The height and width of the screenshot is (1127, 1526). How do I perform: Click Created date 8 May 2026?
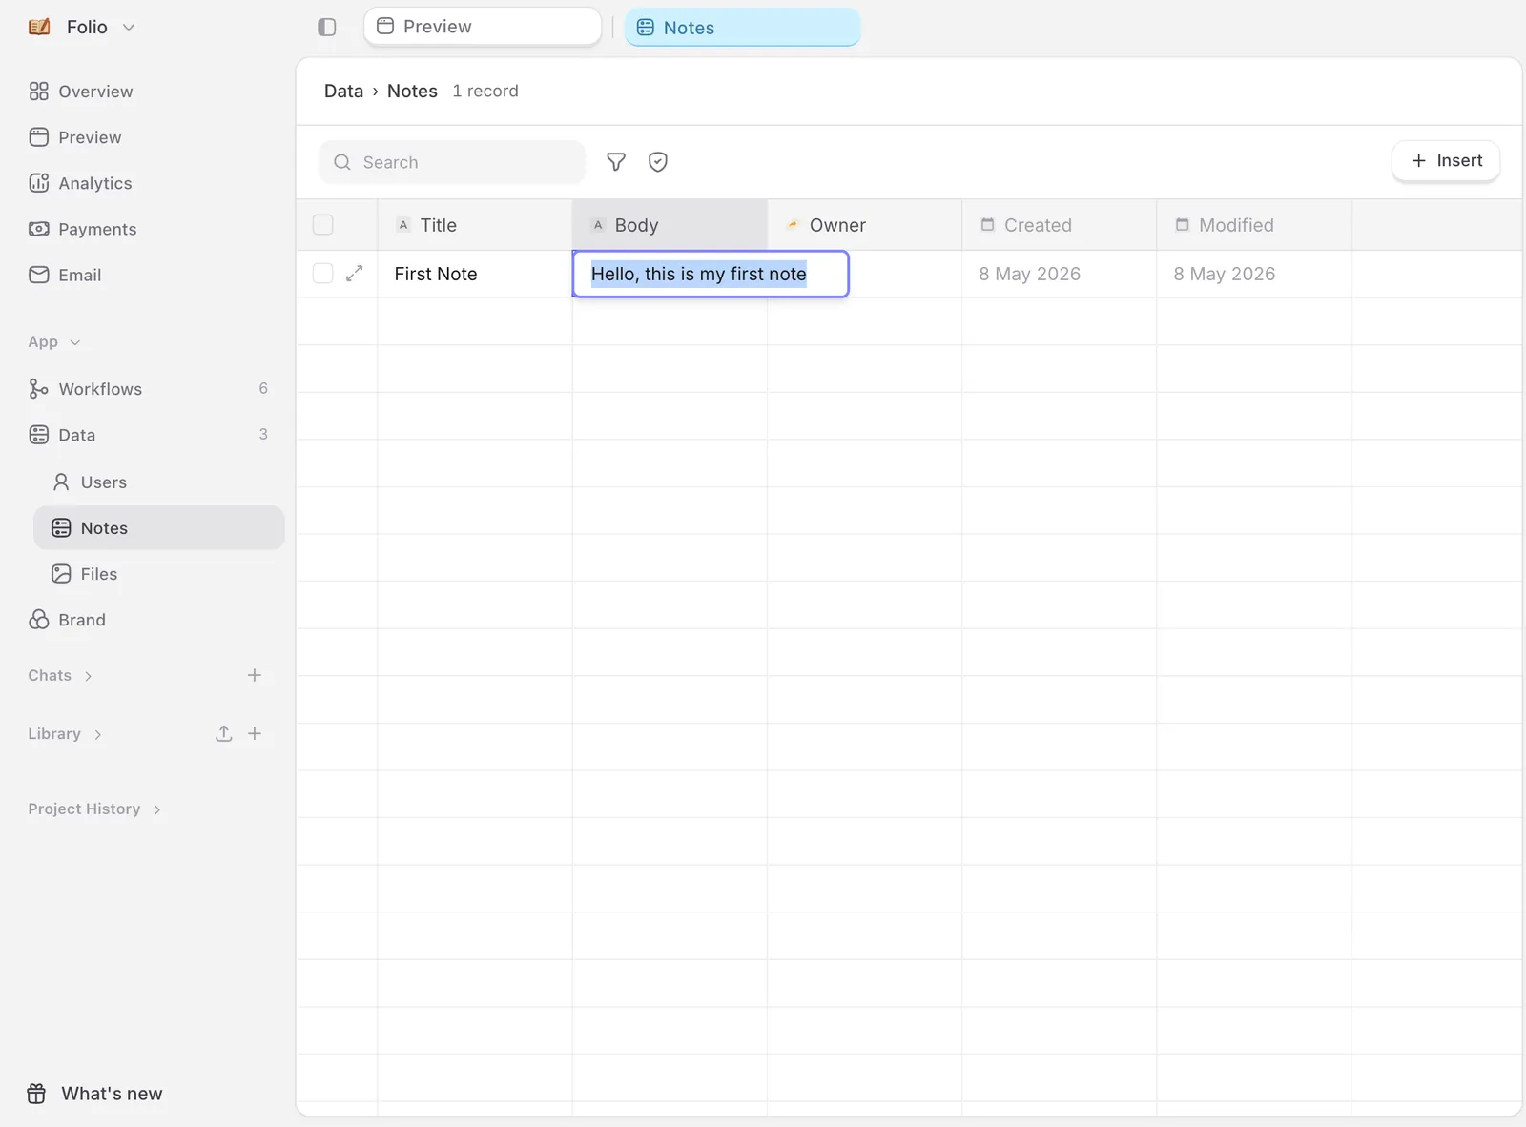pos(1029,274)
